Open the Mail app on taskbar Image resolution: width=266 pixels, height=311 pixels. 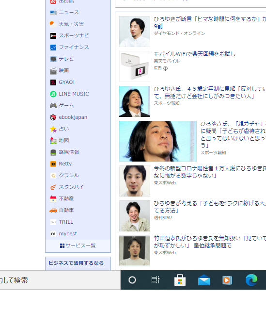pos(204,280)
